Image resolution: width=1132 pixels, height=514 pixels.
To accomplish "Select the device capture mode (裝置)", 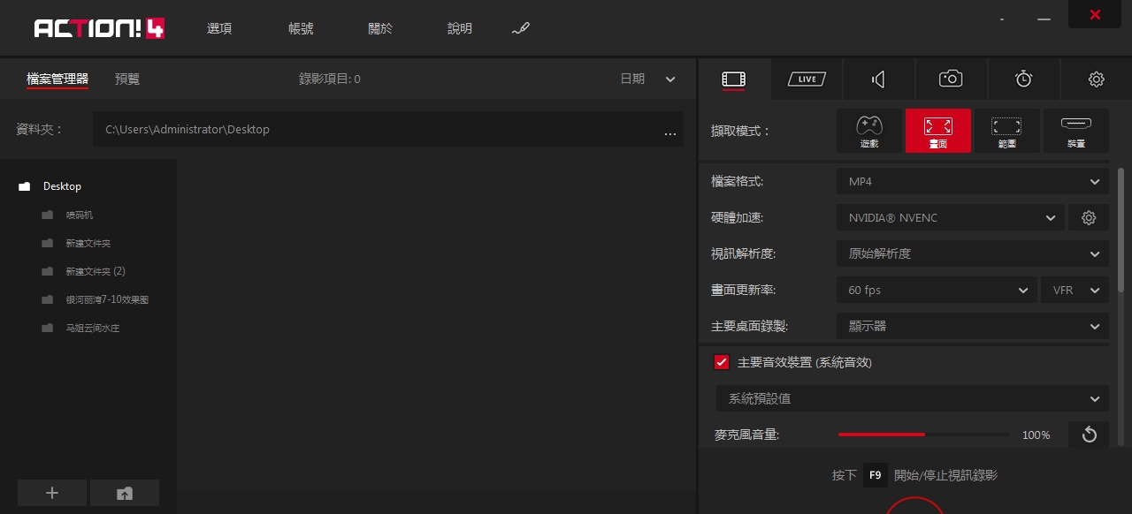I will pyautogui.click(x=1075, y=130).
